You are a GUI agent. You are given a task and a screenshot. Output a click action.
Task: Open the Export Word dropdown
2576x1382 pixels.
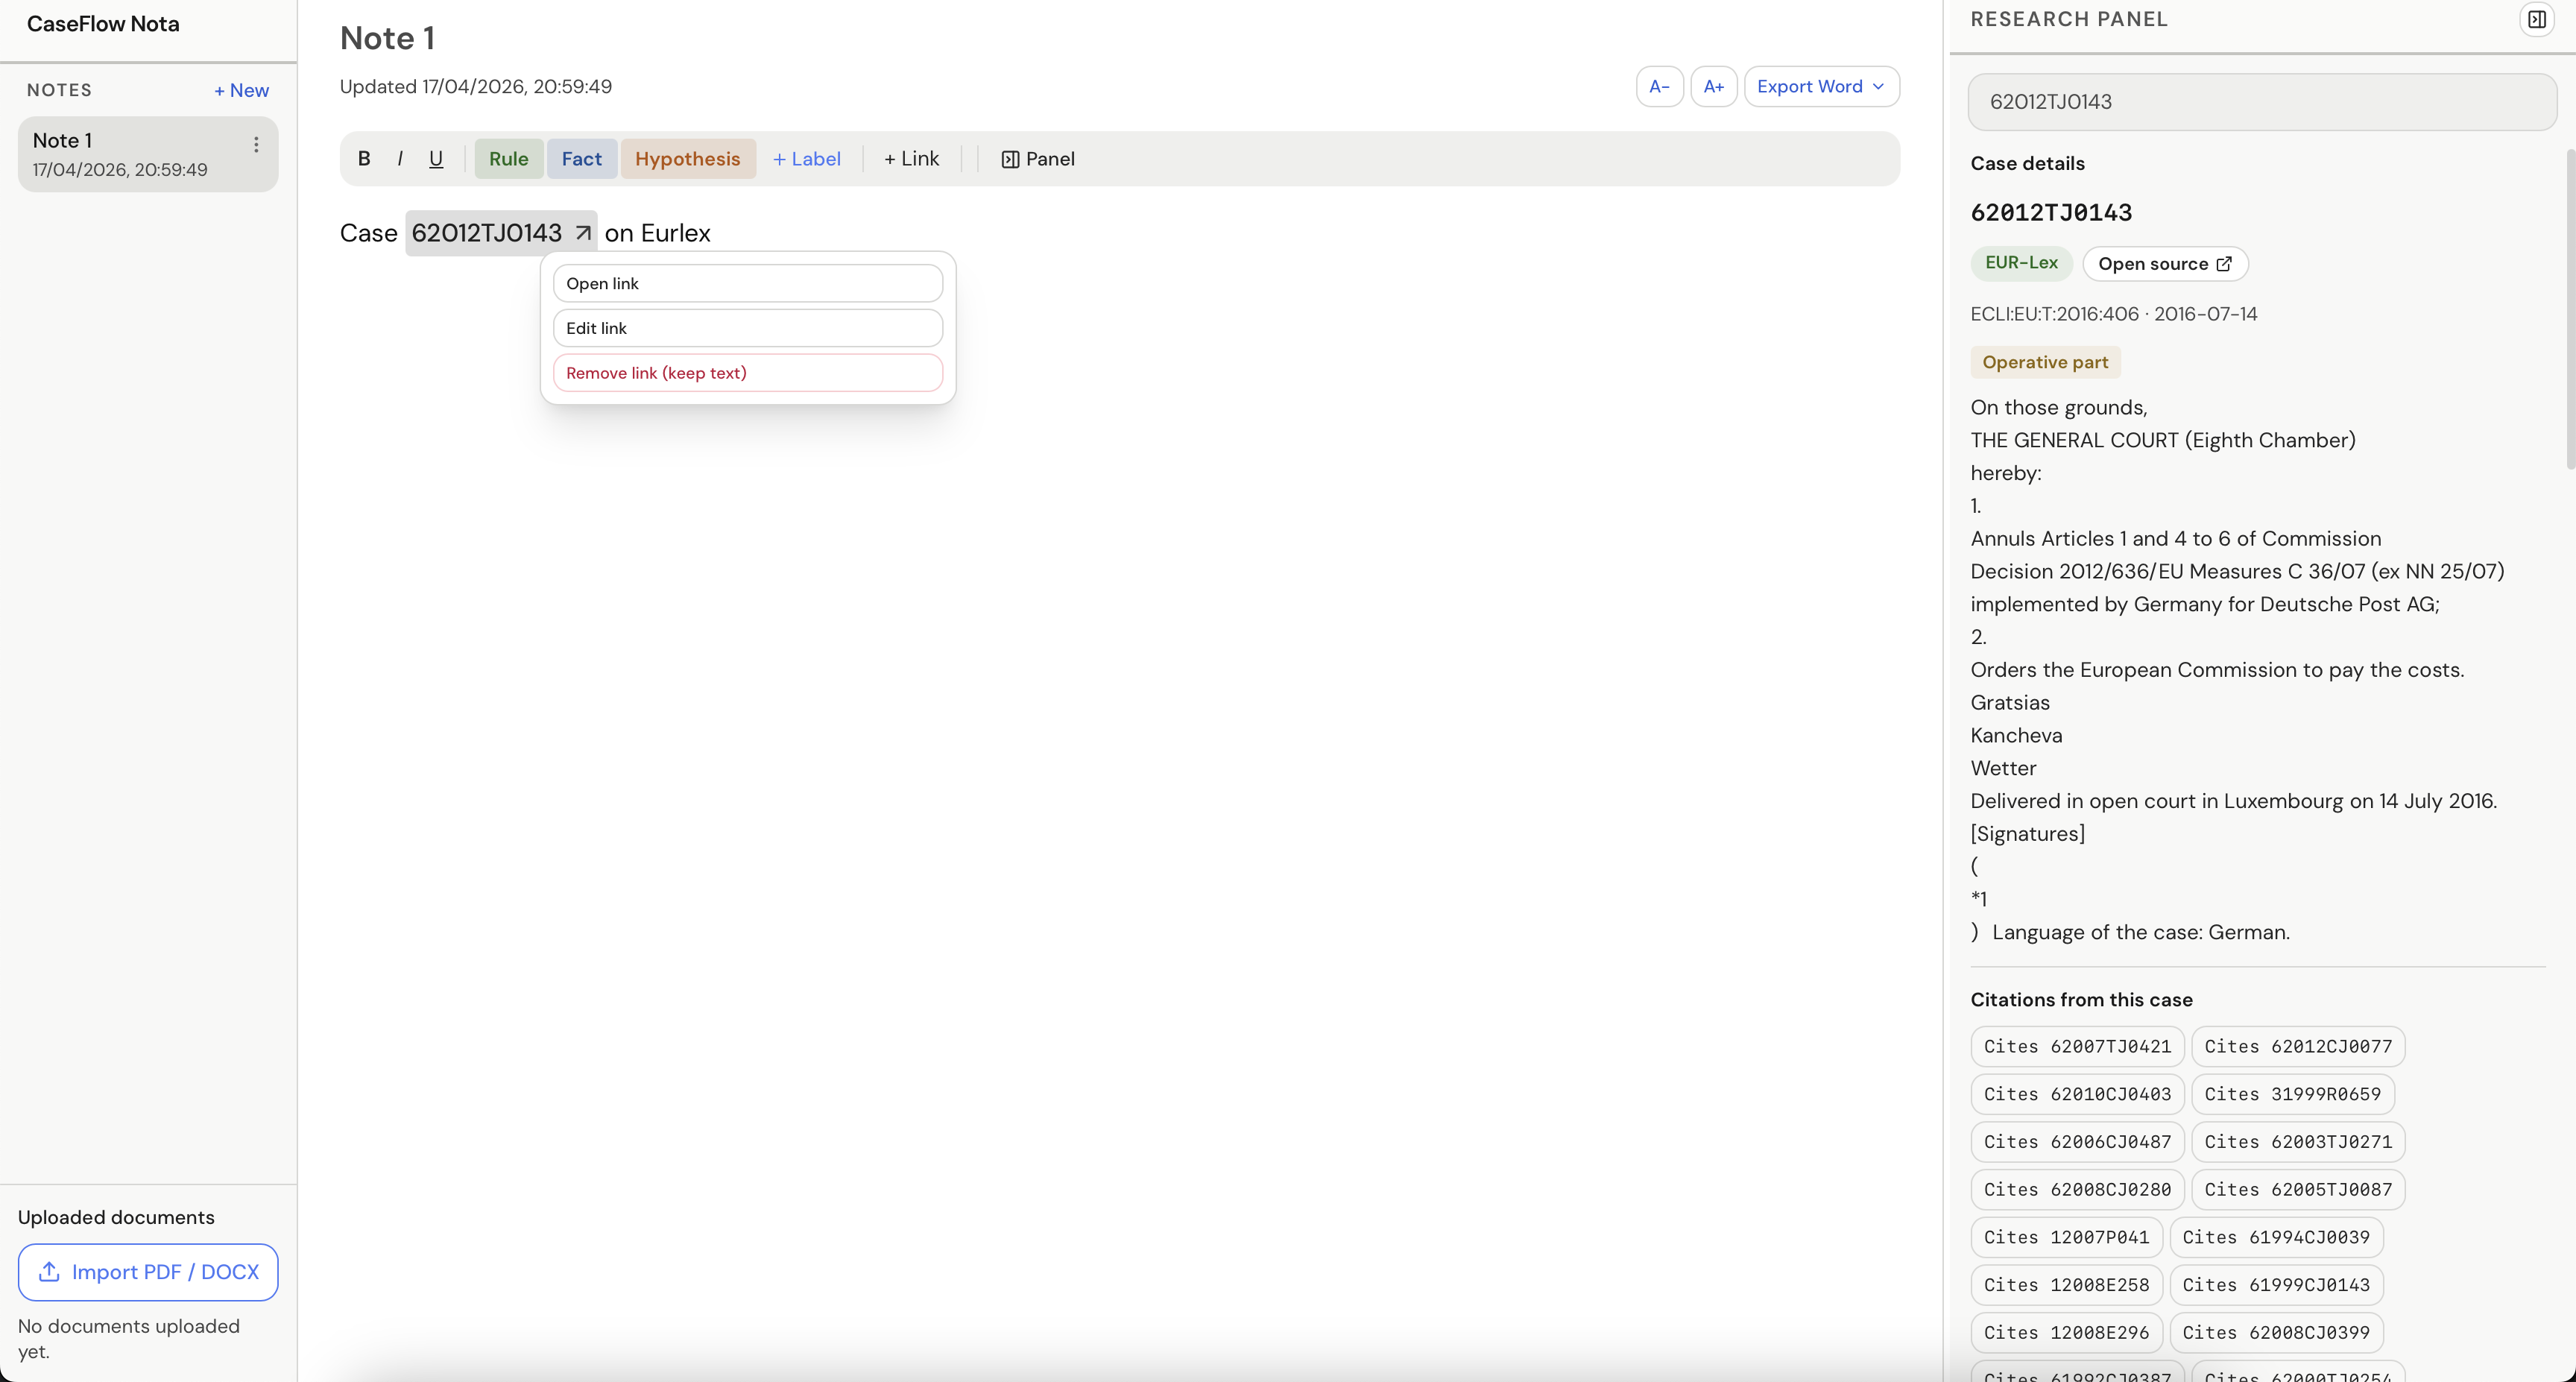coord(1820,86)
